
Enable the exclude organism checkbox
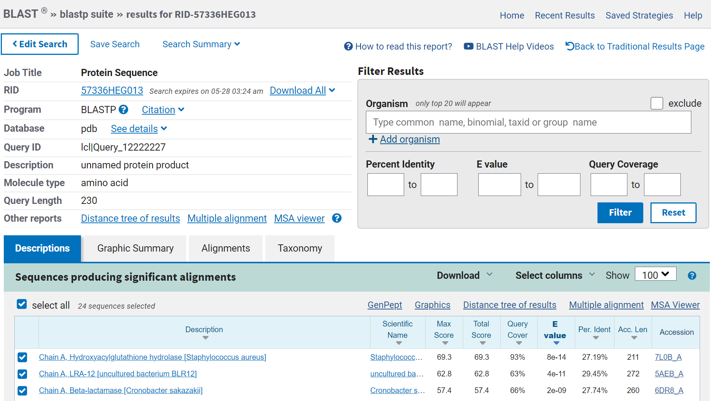[657, 103]
